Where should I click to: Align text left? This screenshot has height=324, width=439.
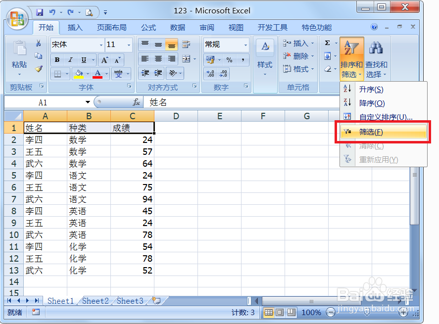(x=145, y=59)
